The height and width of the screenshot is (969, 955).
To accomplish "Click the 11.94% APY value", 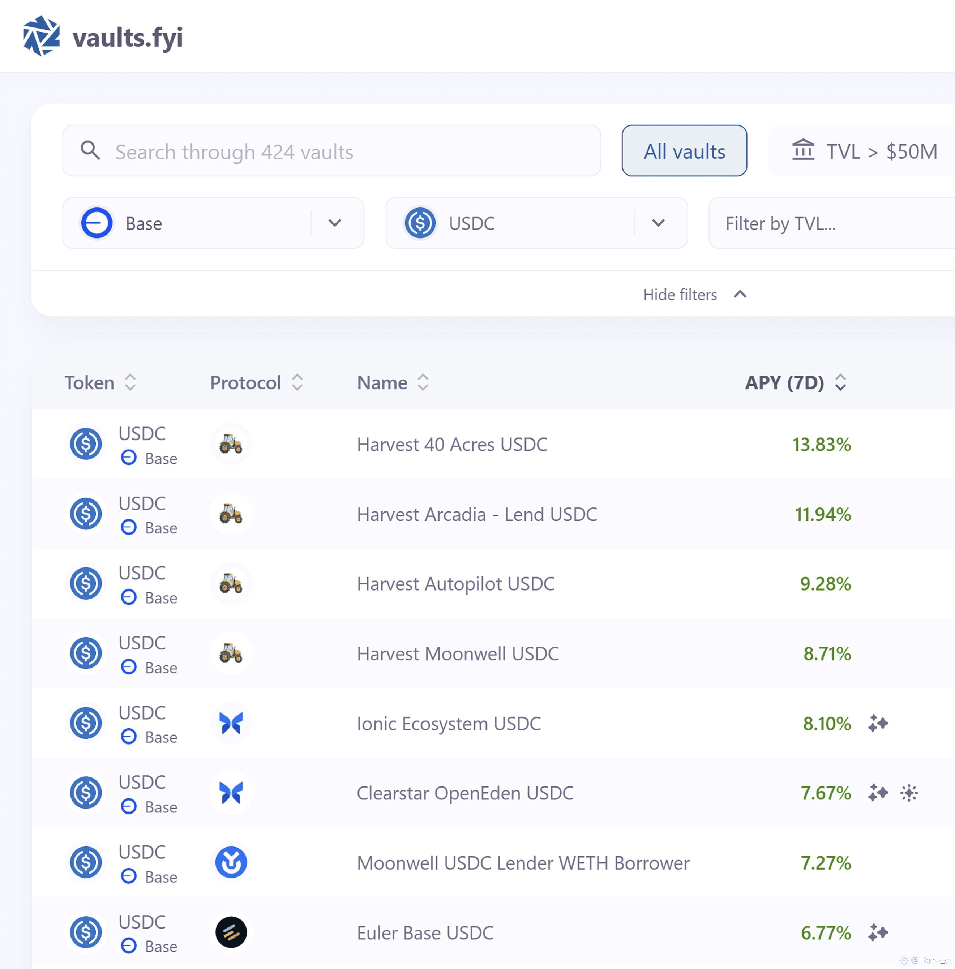I will click(823, 514).
